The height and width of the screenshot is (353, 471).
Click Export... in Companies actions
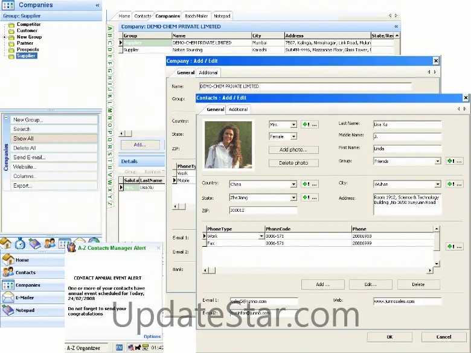tap(54, 185)
